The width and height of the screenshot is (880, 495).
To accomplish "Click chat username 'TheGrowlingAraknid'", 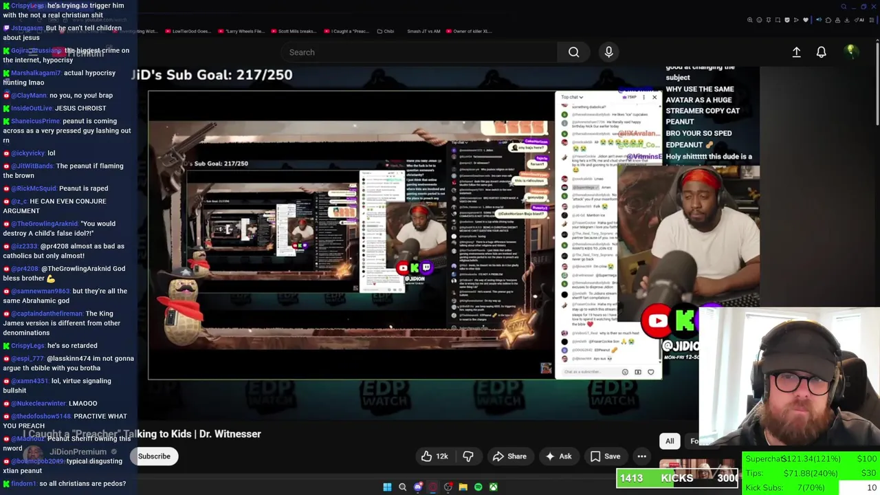I will (44, 223).
